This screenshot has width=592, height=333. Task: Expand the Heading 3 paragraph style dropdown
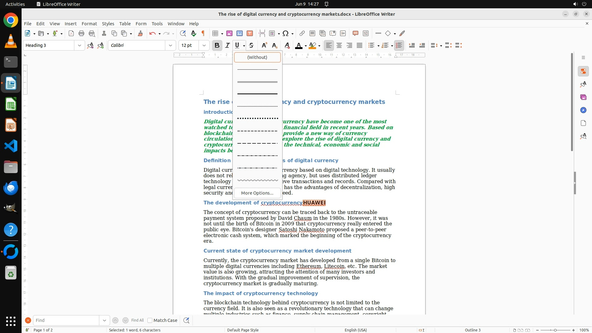coord(80,45)
